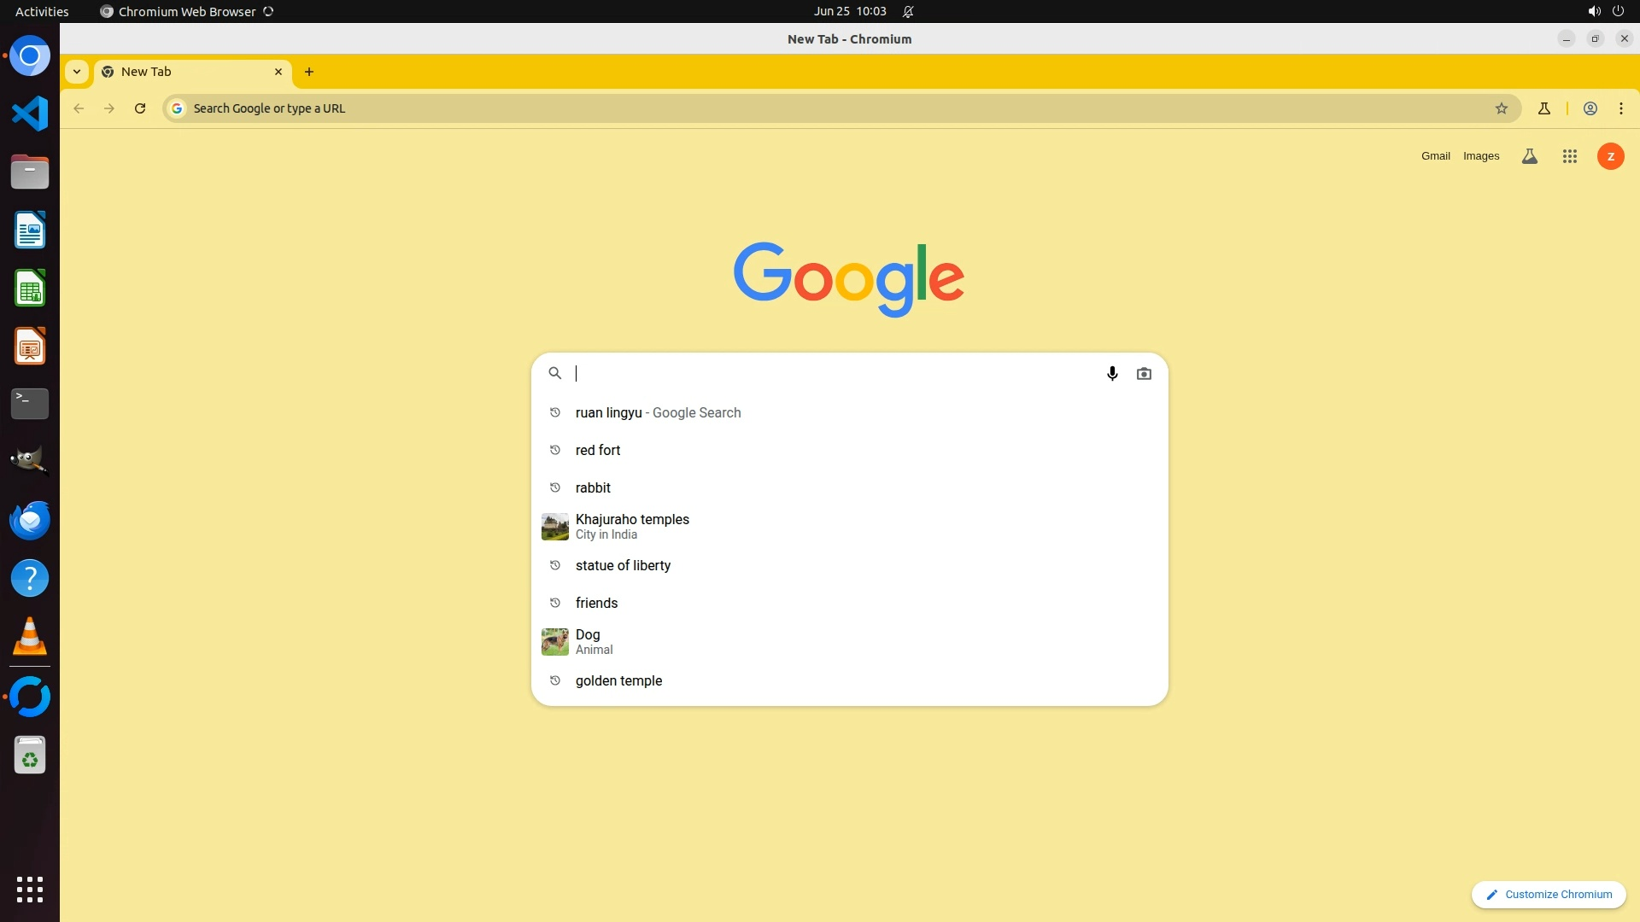1640x922 pixels.
Task: Open Chromium three-dot menu
Action: (x=1621, y=108)
